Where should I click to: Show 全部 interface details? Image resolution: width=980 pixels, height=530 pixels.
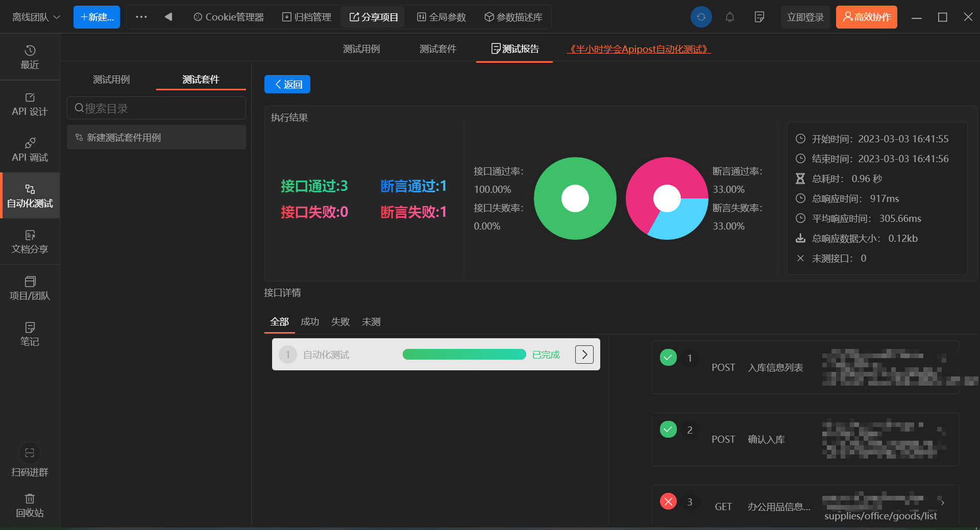tap(280, 322)
